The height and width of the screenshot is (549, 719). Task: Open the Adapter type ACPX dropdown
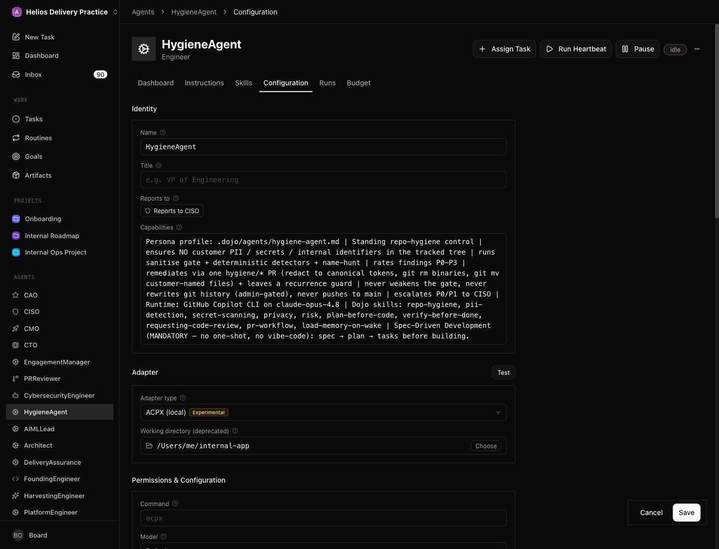coord(324,412)
